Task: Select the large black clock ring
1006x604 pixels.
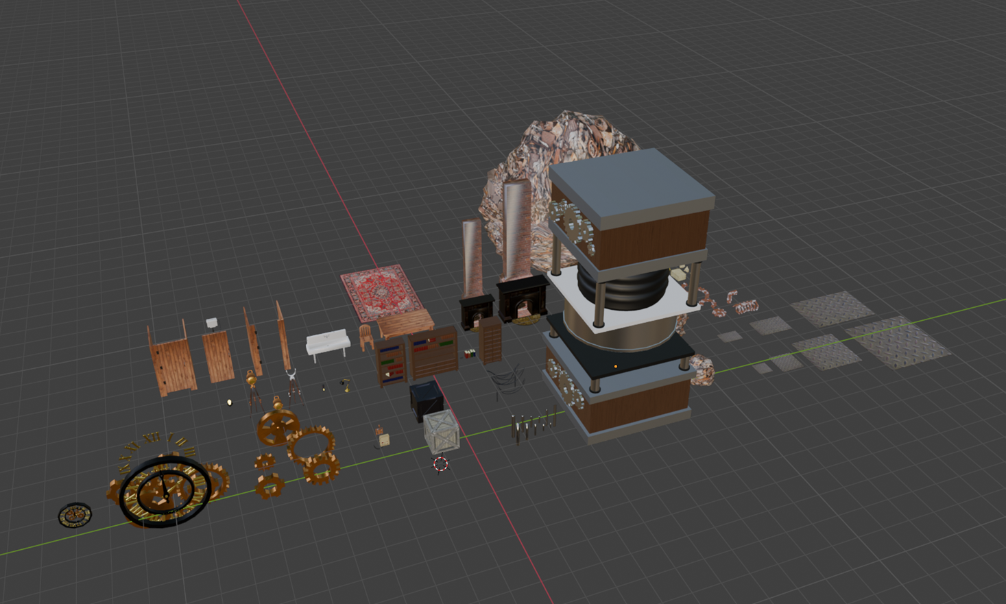Action: coord(165,490)
